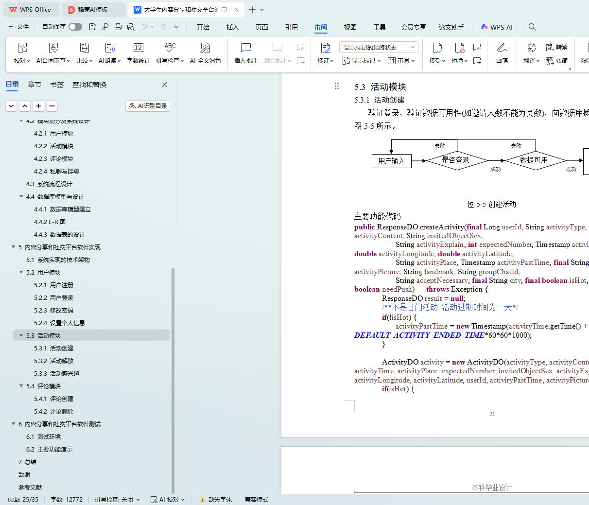
Task: Close the navigation pane
Action: (164, 85)
